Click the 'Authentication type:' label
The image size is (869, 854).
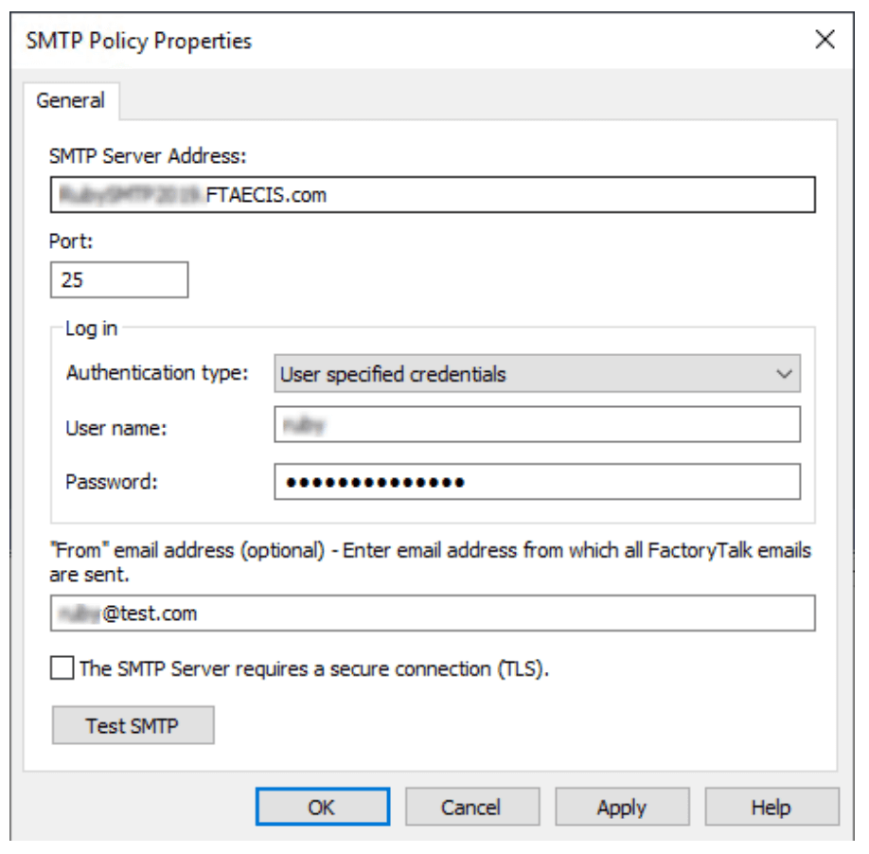pyautogui.click(x=156, y=373)
